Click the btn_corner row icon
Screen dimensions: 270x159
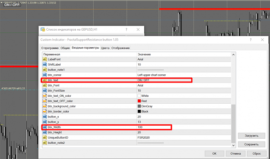pyautogui.click(x=44, y=75)
